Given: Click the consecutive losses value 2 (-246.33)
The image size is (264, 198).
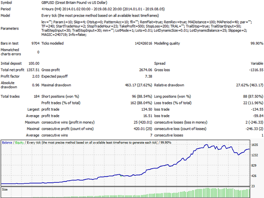Looking at the screenshot, I should [x=254, y=122].
